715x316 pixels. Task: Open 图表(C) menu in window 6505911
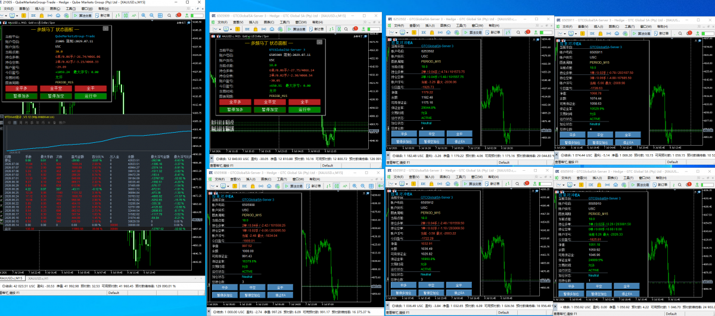pyautogui.click(x=614, y=27)
